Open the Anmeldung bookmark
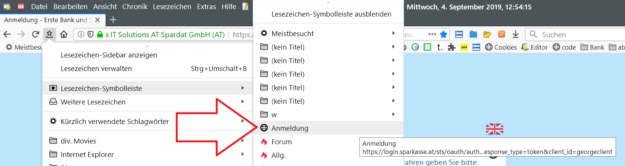The width and height of the screenshot is (625, 166). 290,128
